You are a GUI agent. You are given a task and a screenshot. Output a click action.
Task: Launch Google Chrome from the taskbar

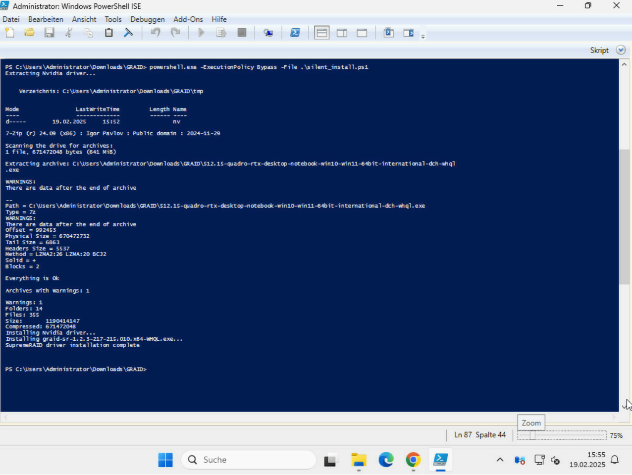413,460
